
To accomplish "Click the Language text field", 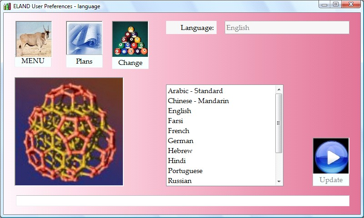I will (287, 28).
